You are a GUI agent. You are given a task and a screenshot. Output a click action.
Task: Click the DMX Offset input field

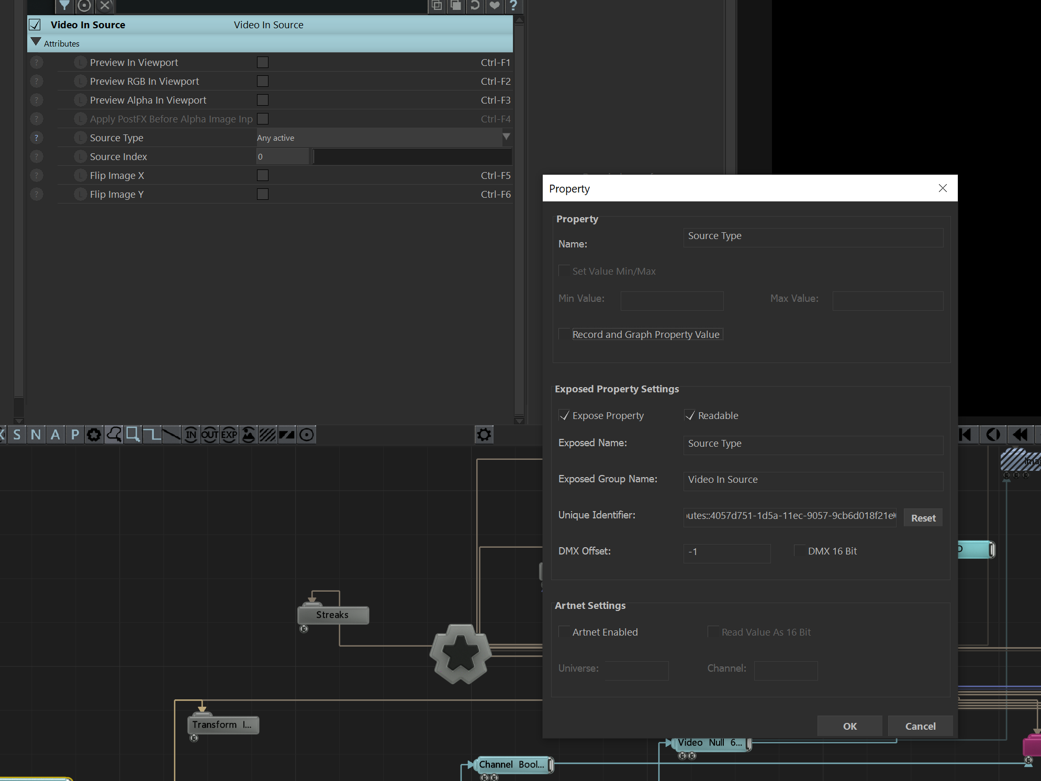pos(727,552)
